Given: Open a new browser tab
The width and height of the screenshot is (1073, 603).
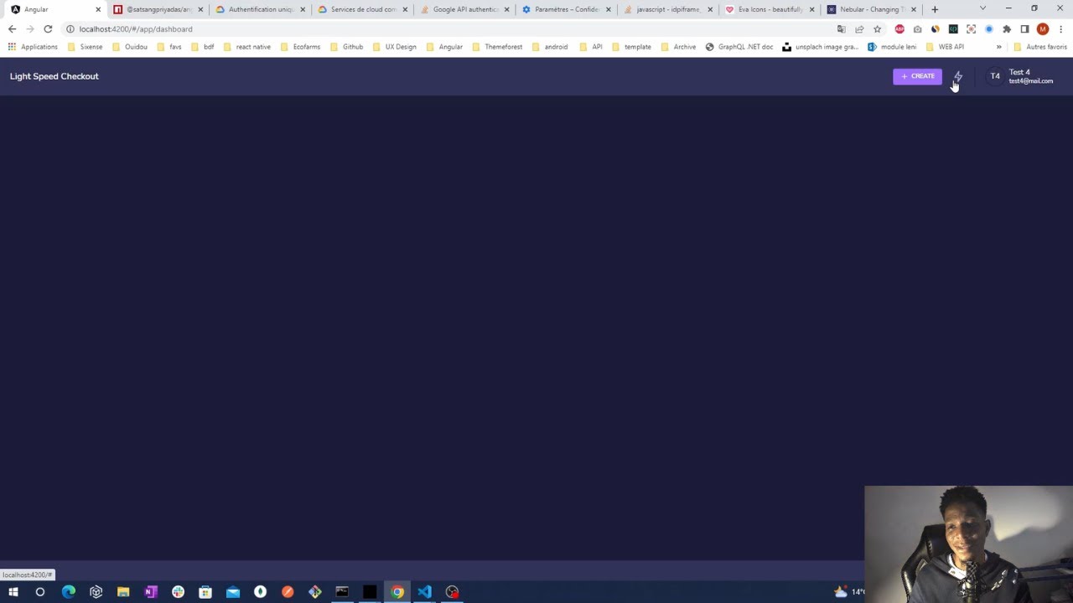Looking at the screenshot, I should click(935, 9).
